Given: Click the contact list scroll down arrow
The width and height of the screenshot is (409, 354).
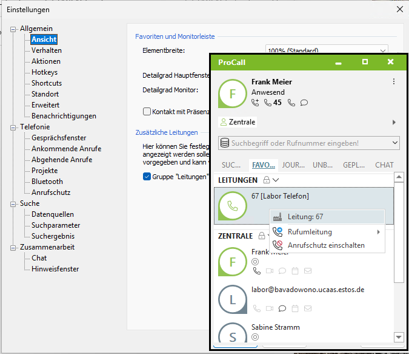Looking at the screenshot, I should [398, 337].
